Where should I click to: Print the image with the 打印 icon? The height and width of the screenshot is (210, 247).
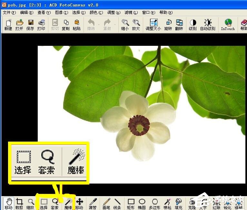pyautogui.click(x=41, y=25)
